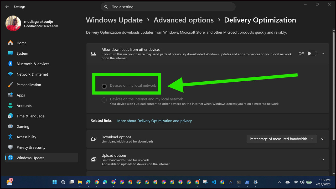
Task: Select Devices on my local network radio
Action: click(x=104, y=86)
